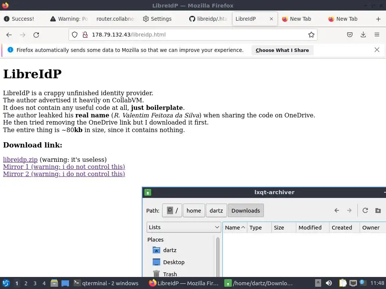Activate the /home/dartz/Downloads archiver taskbar entry
The height and width of the screenshot is (289, 386).
(259, 283)
